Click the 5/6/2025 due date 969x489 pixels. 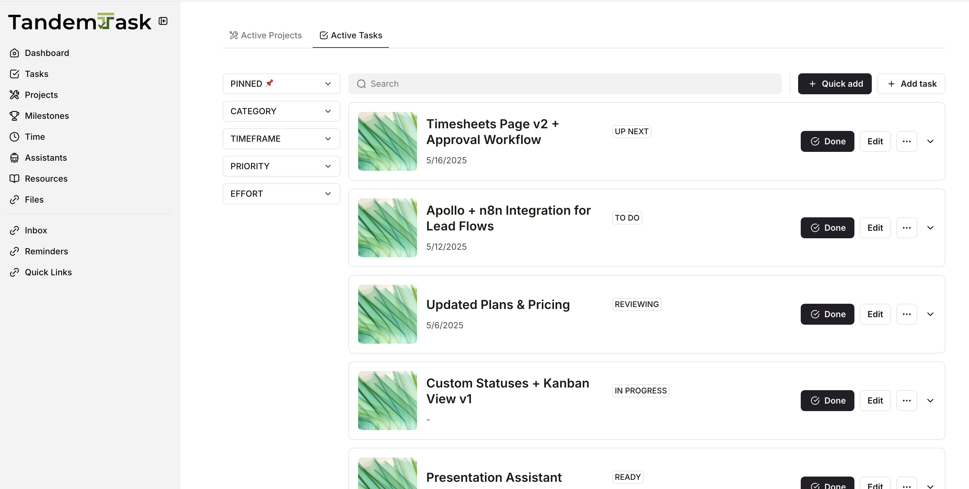click(x=445, y=325)
